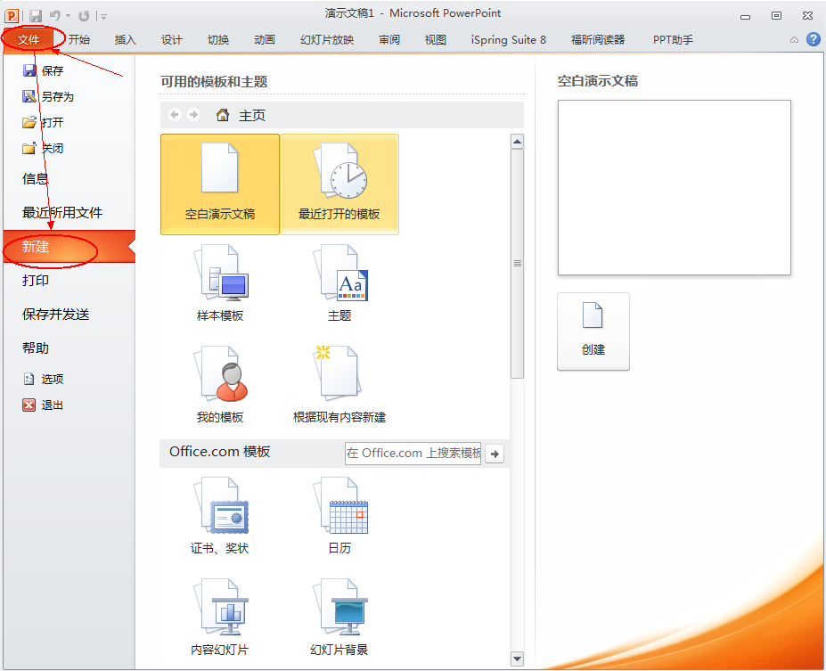Click the PowerPoint application logo icon
This screenshot has width=826, height=671.
click(x=11, y=16)
